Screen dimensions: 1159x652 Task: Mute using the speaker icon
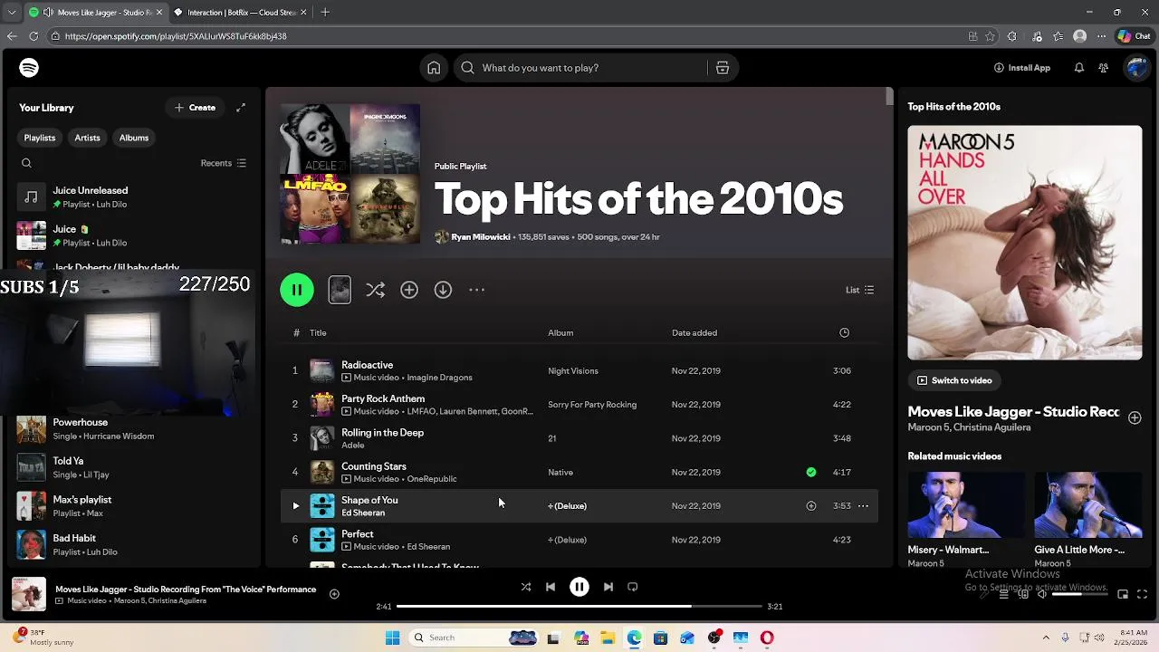tap(1041, 594)
